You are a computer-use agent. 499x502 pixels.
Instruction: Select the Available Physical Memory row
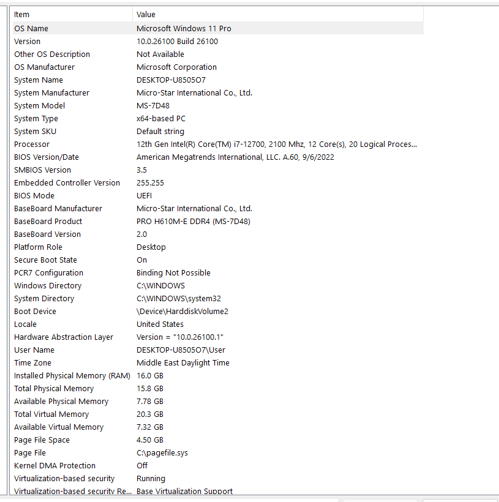tap(218, 401)
